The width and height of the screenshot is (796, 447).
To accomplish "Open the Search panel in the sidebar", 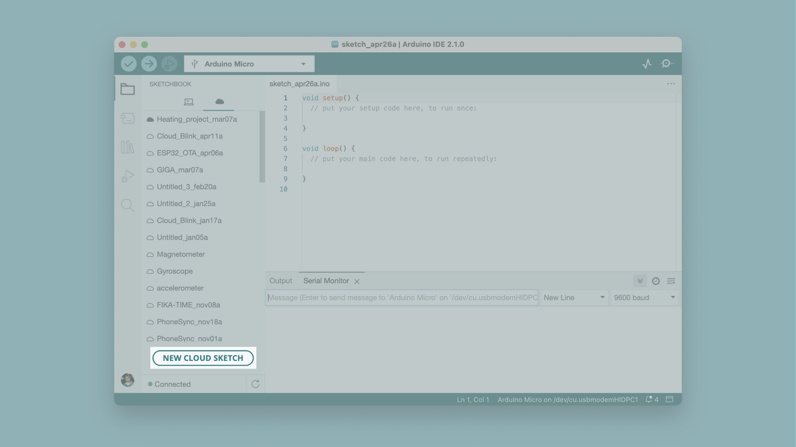I will click(128, 205).
